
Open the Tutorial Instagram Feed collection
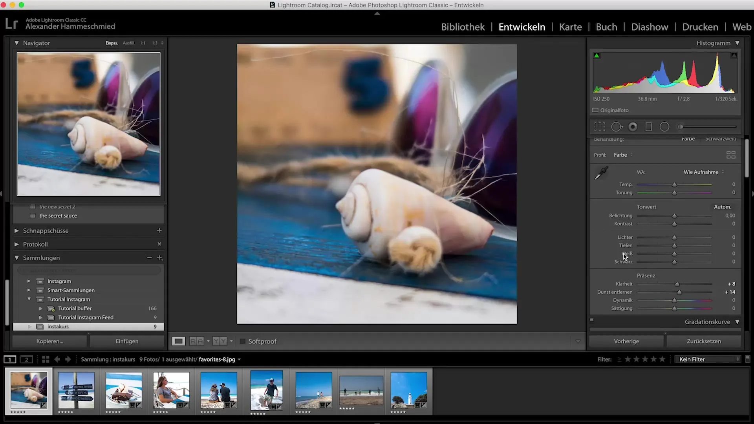86,317
